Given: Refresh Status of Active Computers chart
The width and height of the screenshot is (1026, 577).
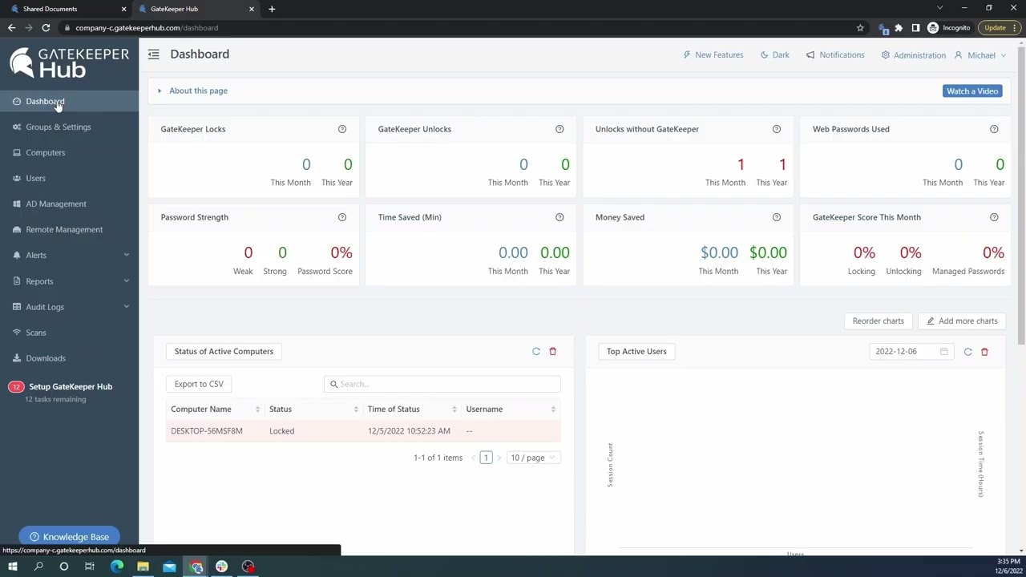Looking at the screenshot, I should 536,351.
